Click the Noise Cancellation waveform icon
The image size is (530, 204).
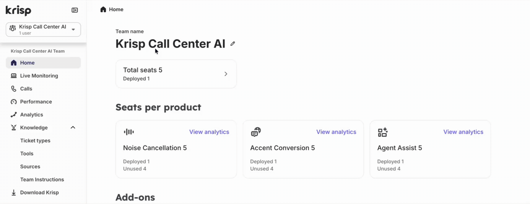coord(129,132)
